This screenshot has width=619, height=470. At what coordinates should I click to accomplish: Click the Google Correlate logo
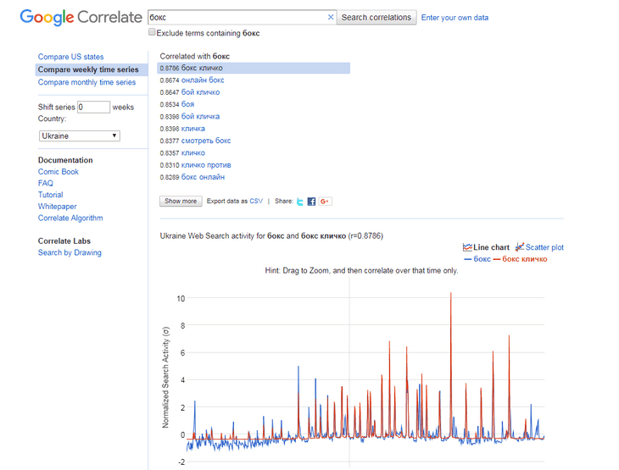81,17
